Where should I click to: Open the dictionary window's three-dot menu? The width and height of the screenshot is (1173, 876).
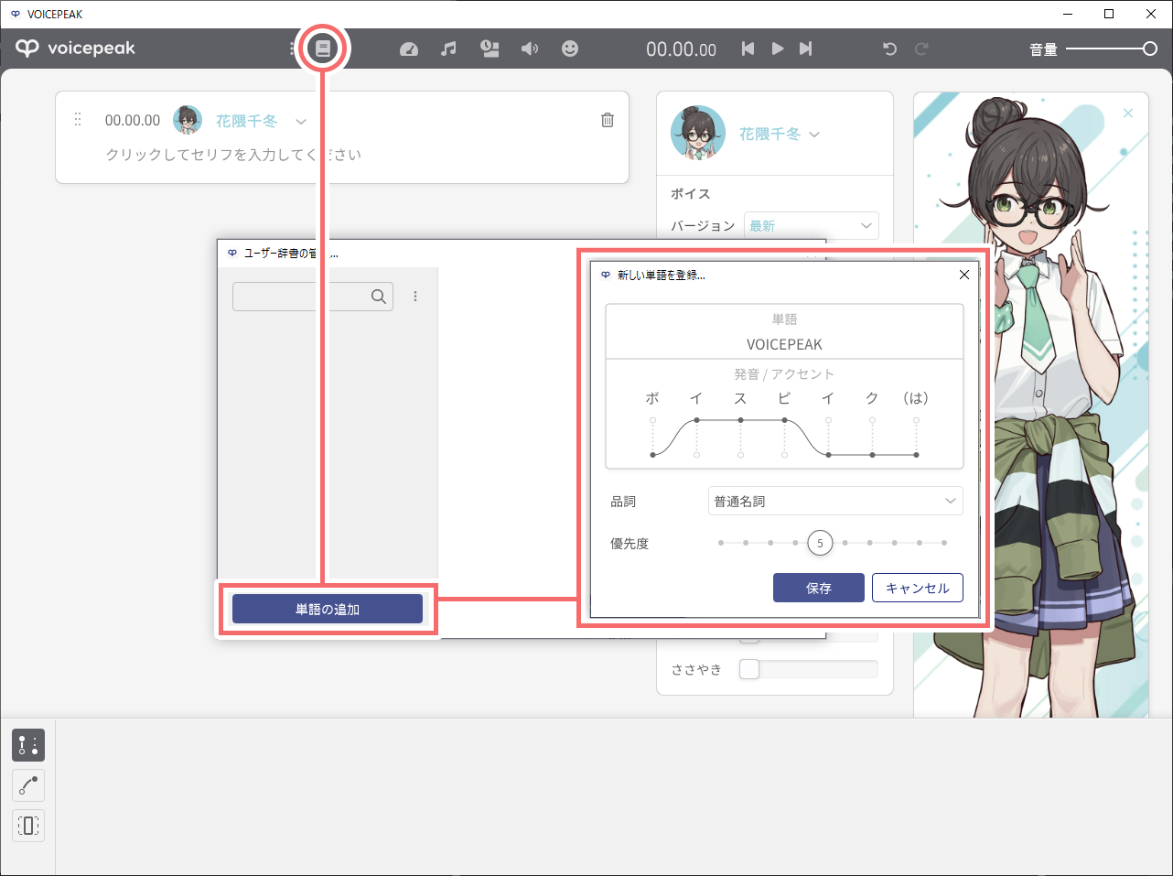tap(415, 297)
